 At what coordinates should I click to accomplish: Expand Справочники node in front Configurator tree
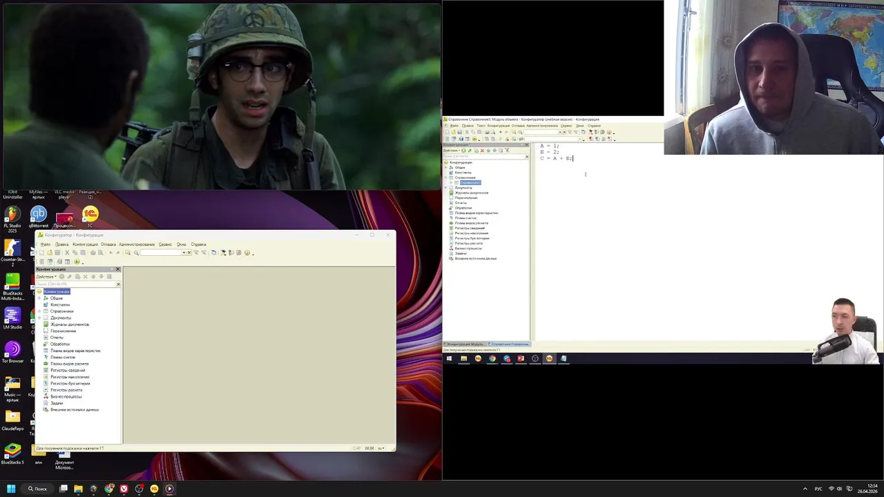(x=39, y=311)
